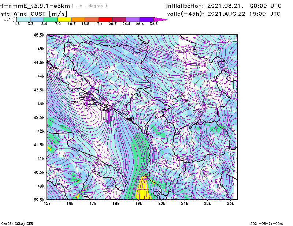Click the light cyan swatch after 1.6
Image resolution: width=293 pixels, height=226 pixels.
[23, 19]
